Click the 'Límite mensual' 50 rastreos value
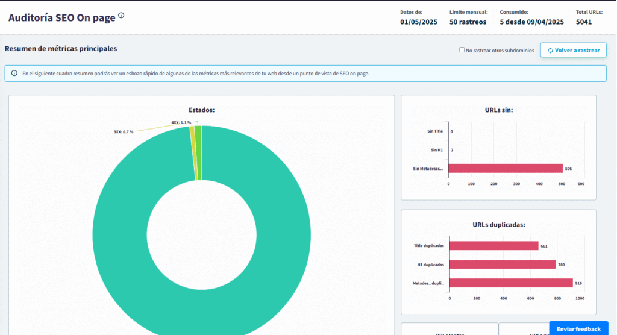Screen dimensions: 617x335 click(x=468, y=22)
